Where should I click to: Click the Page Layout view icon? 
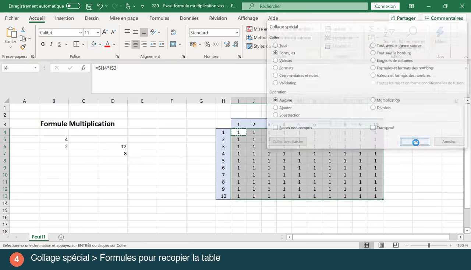(381, 245)
